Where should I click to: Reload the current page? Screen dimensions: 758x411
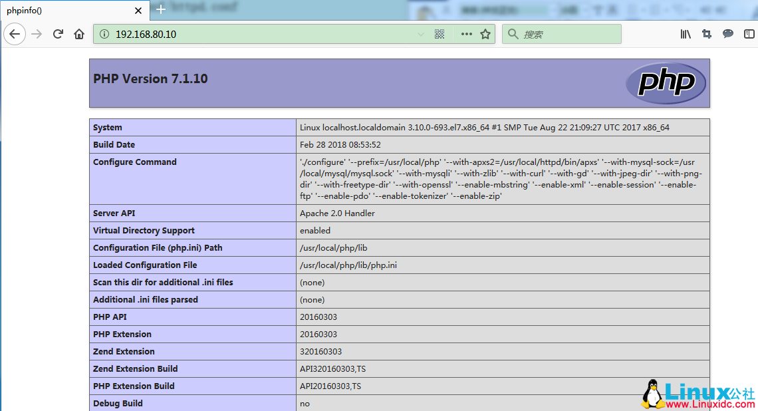pos(58,34)
